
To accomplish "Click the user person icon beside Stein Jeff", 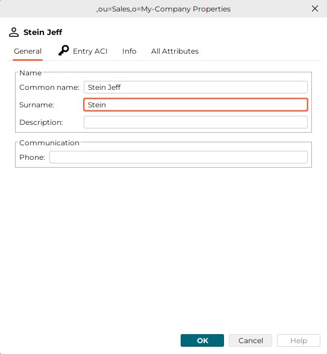I will pos(14,32).
